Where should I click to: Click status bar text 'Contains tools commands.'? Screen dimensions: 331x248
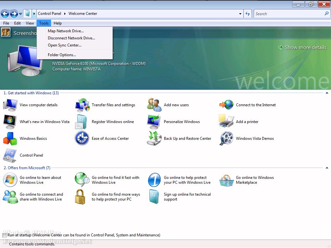32,244
